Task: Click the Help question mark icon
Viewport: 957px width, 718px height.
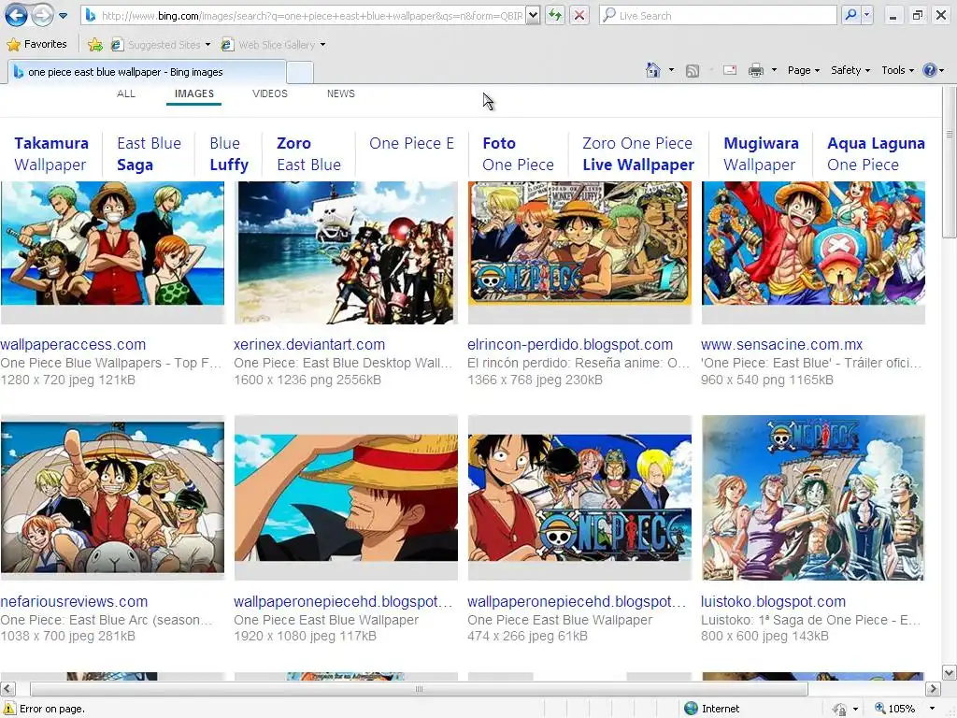Action: click(x=930, y=70)
